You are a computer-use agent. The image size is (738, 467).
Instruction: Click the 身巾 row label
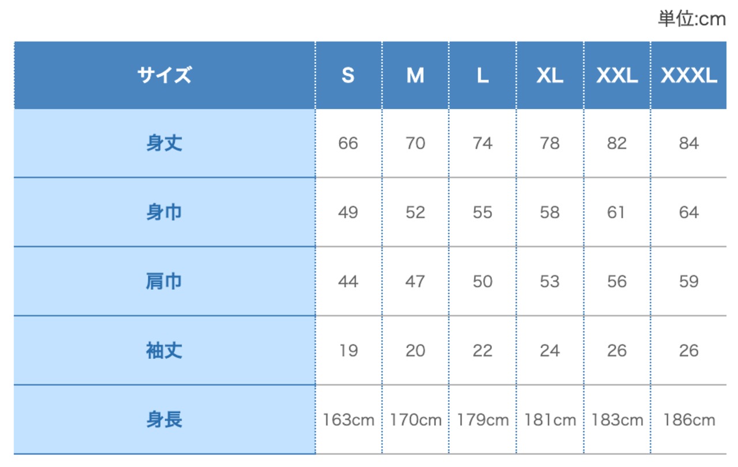click(164, 212)
